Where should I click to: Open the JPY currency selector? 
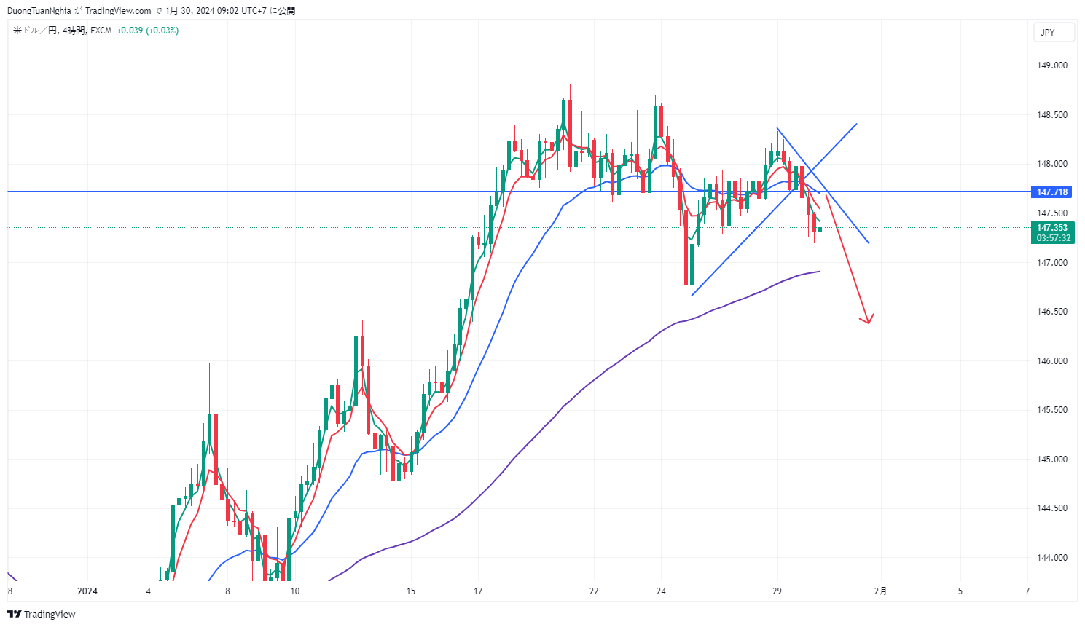(1054, 32)
